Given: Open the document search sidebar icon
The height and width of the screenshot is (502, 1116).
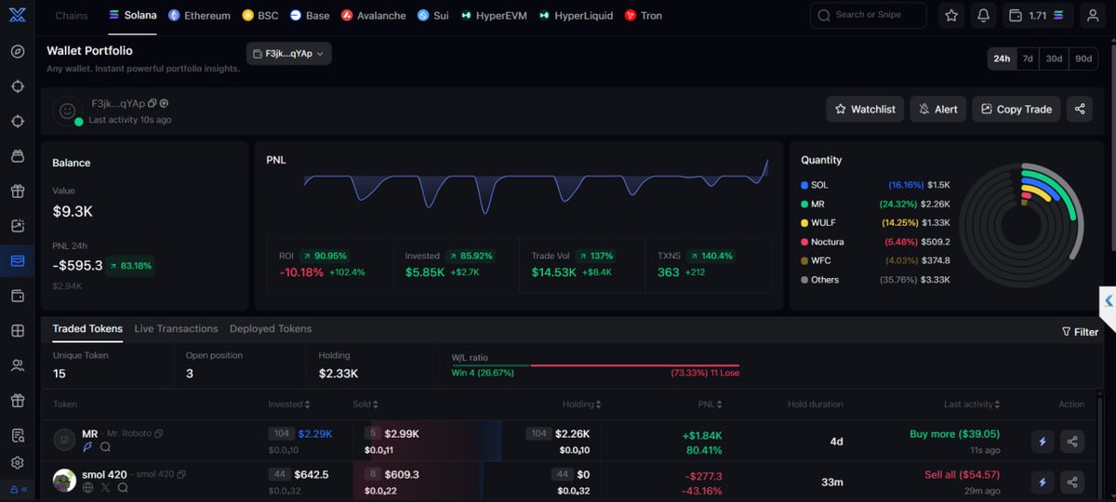Looking at the screenshot, I should [17, 435].
